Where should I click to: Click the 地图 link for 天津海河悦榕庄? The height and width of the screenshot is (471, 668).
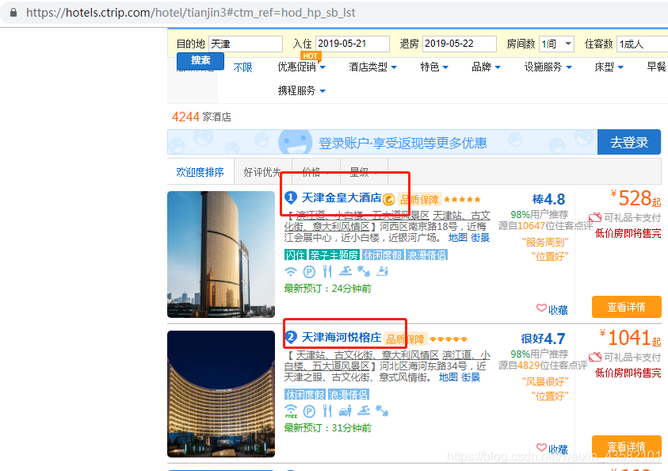coord(449,377)
